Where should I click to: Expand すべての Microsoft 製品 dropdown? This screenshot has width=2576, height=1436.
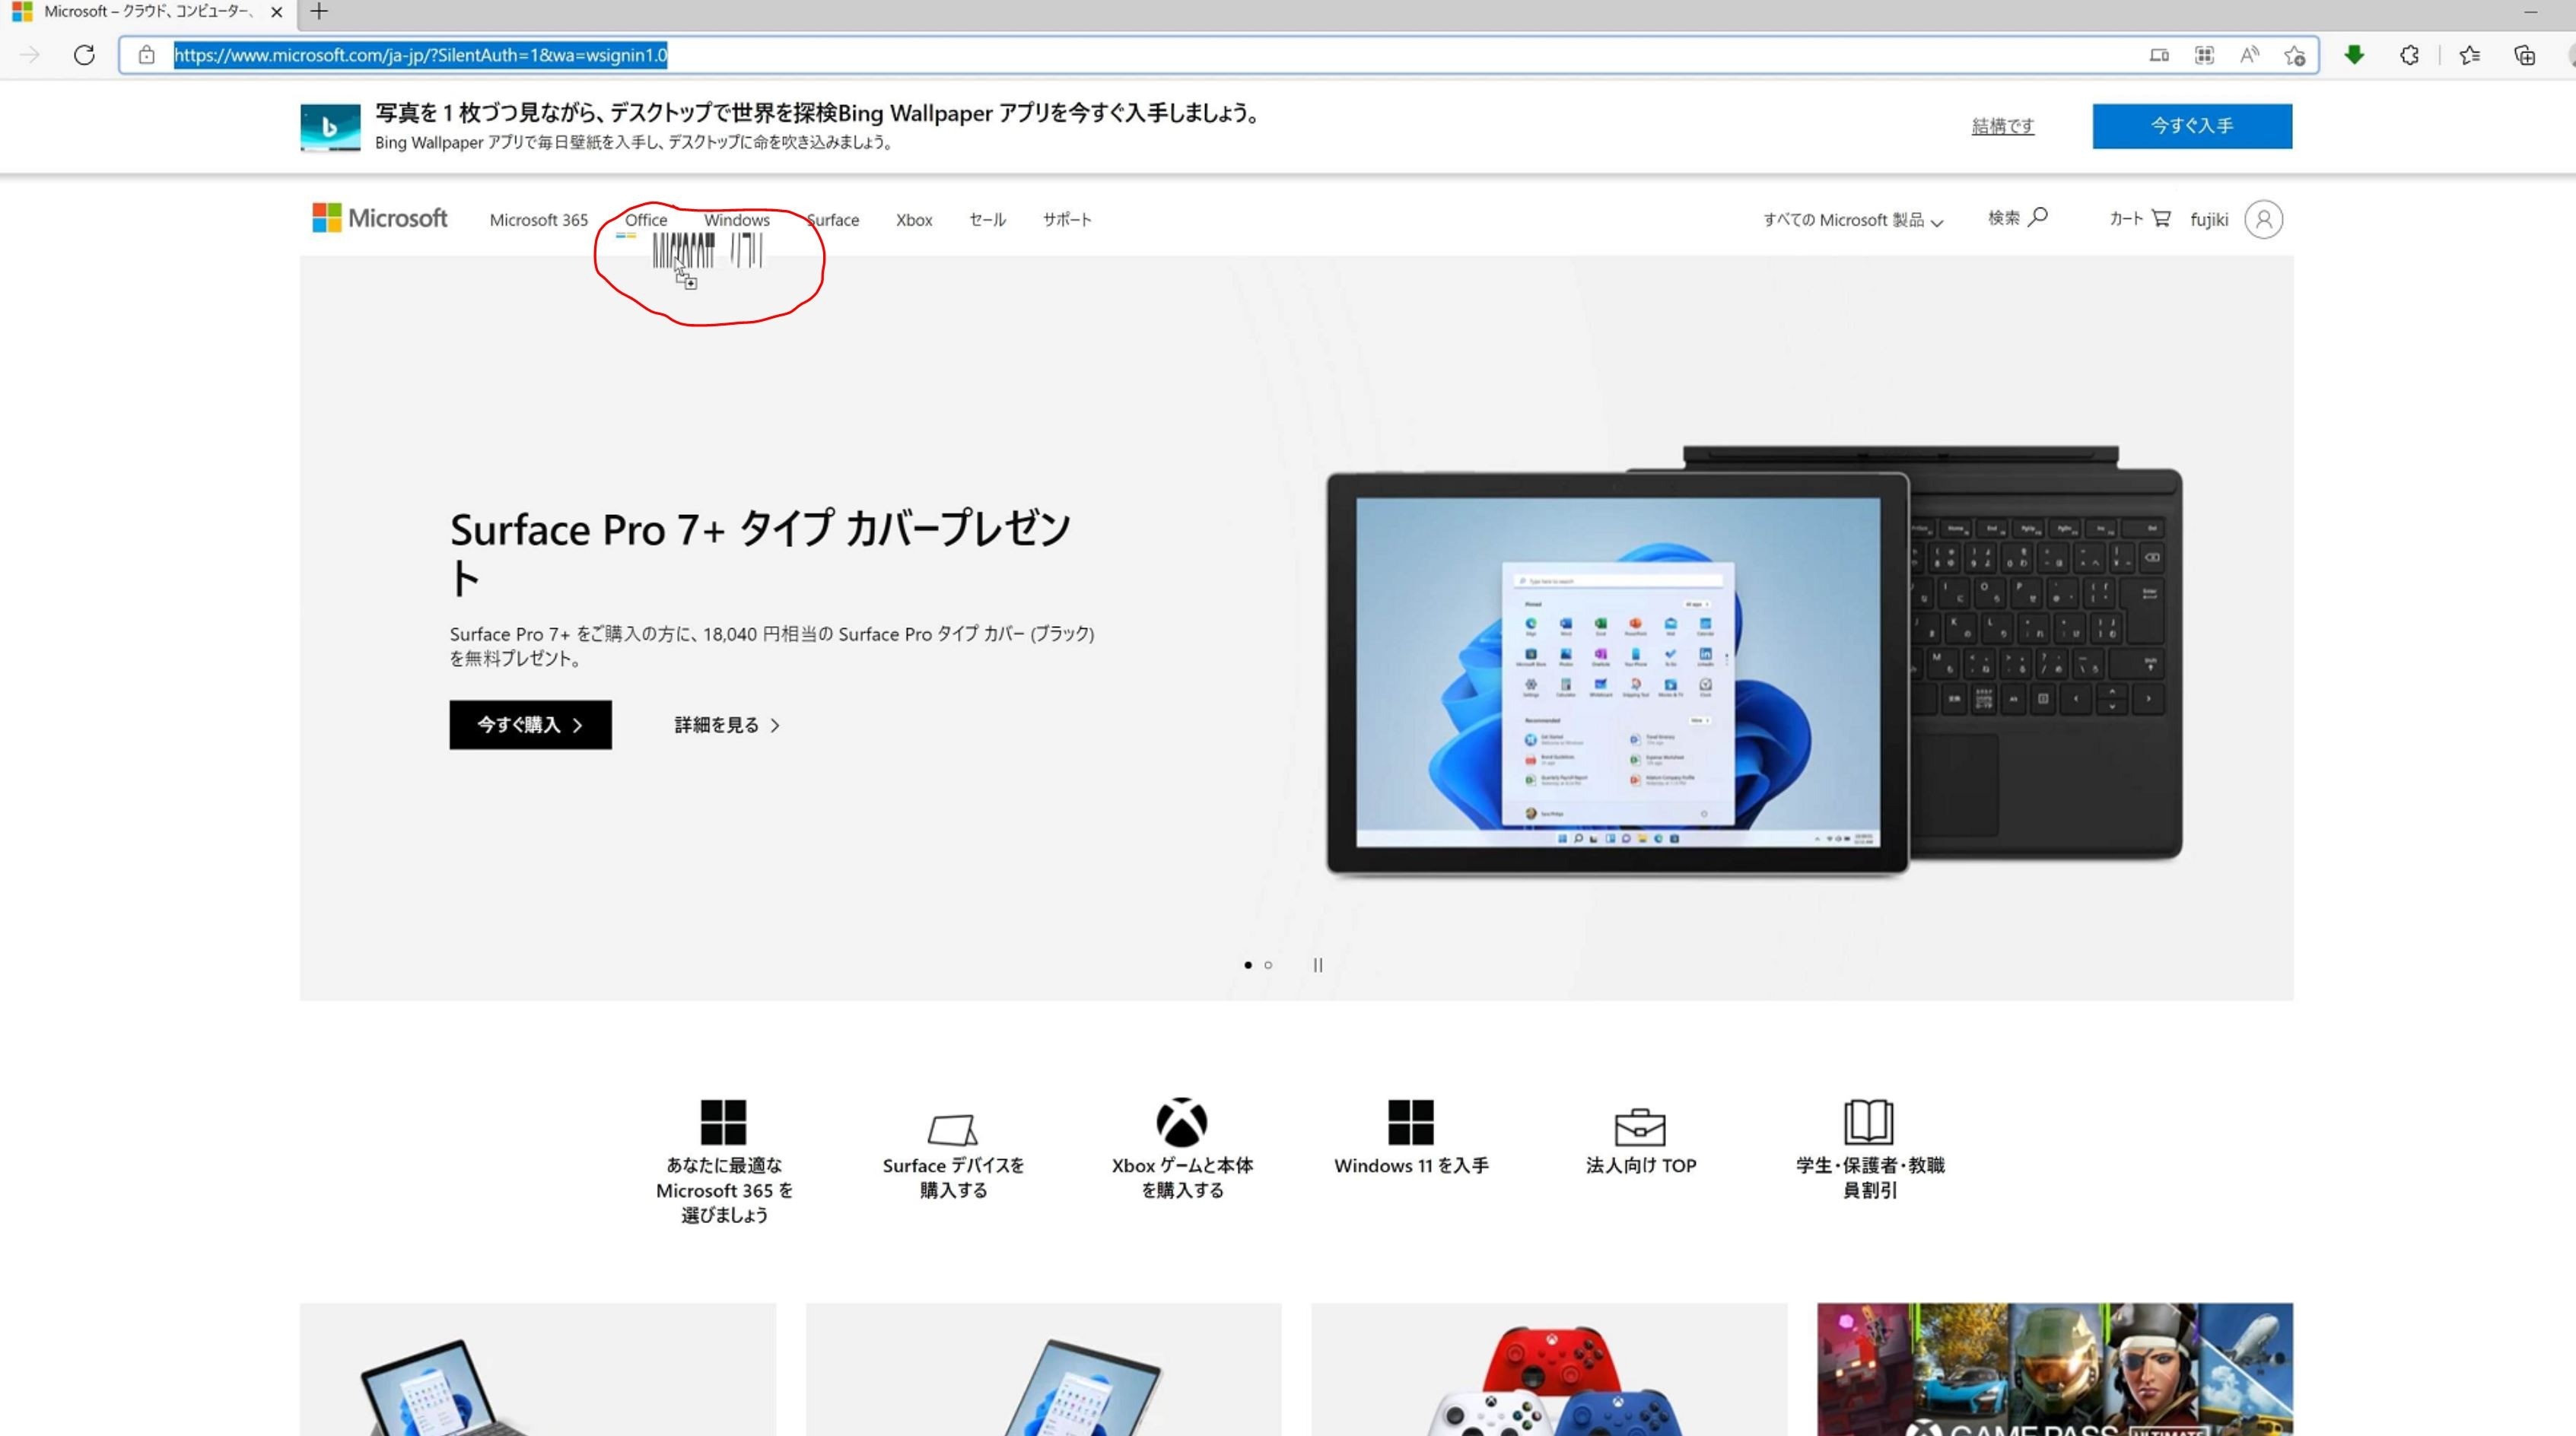1852,220
